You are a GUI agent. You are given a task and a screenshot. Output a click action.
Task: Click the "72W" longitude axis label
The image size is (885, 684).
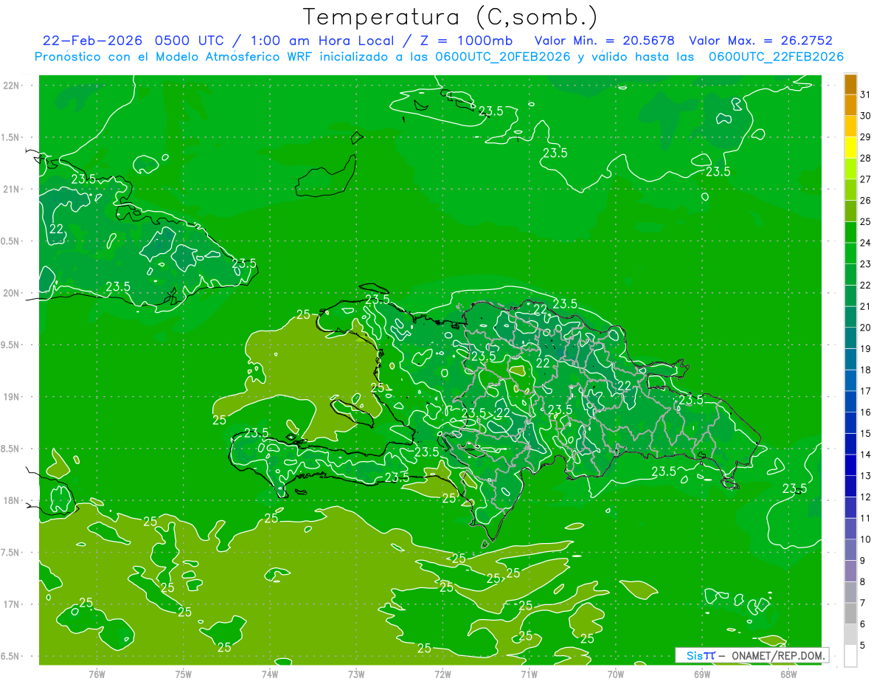tap(442, 674)
